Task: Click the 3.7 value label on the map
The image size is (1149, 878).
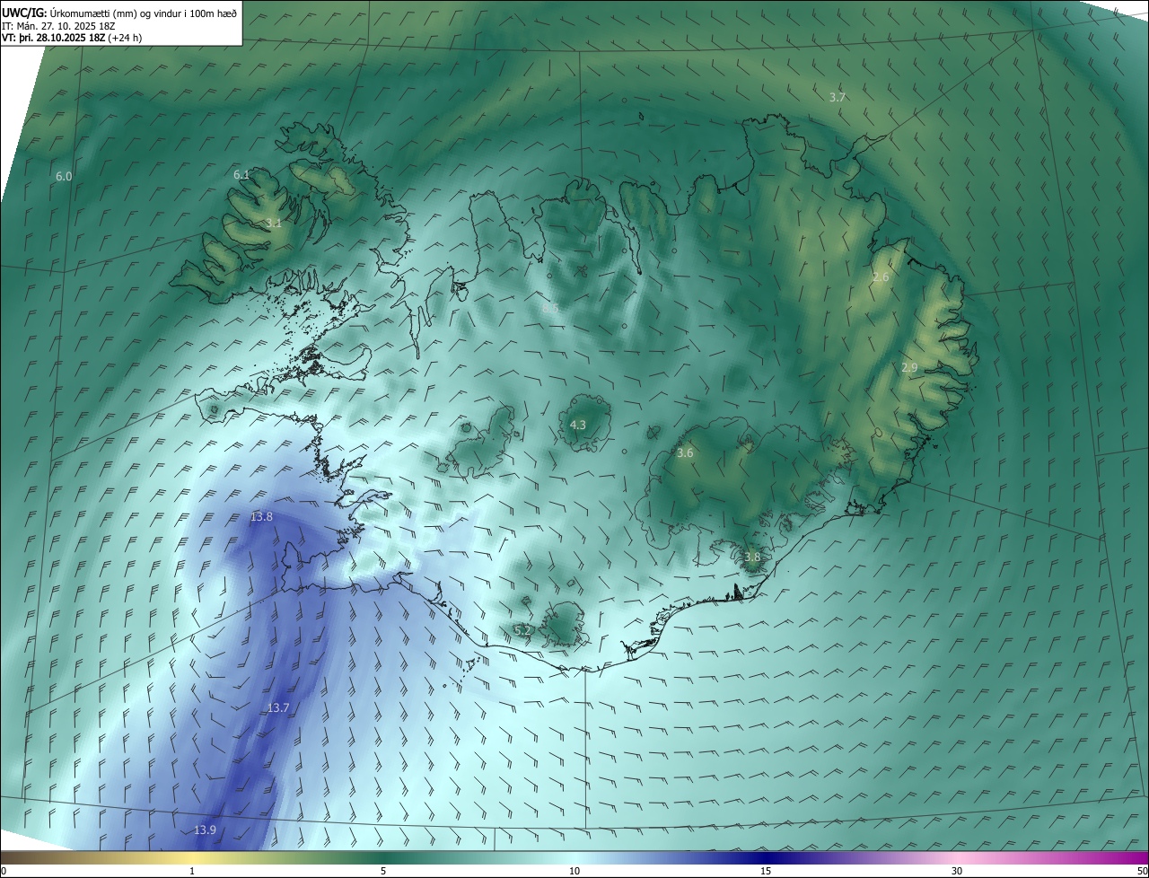Action: [x=837, y=97]
